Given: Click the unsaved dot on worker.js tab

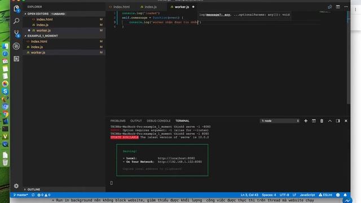Looking at the screenshot, I should coord(193,7).
